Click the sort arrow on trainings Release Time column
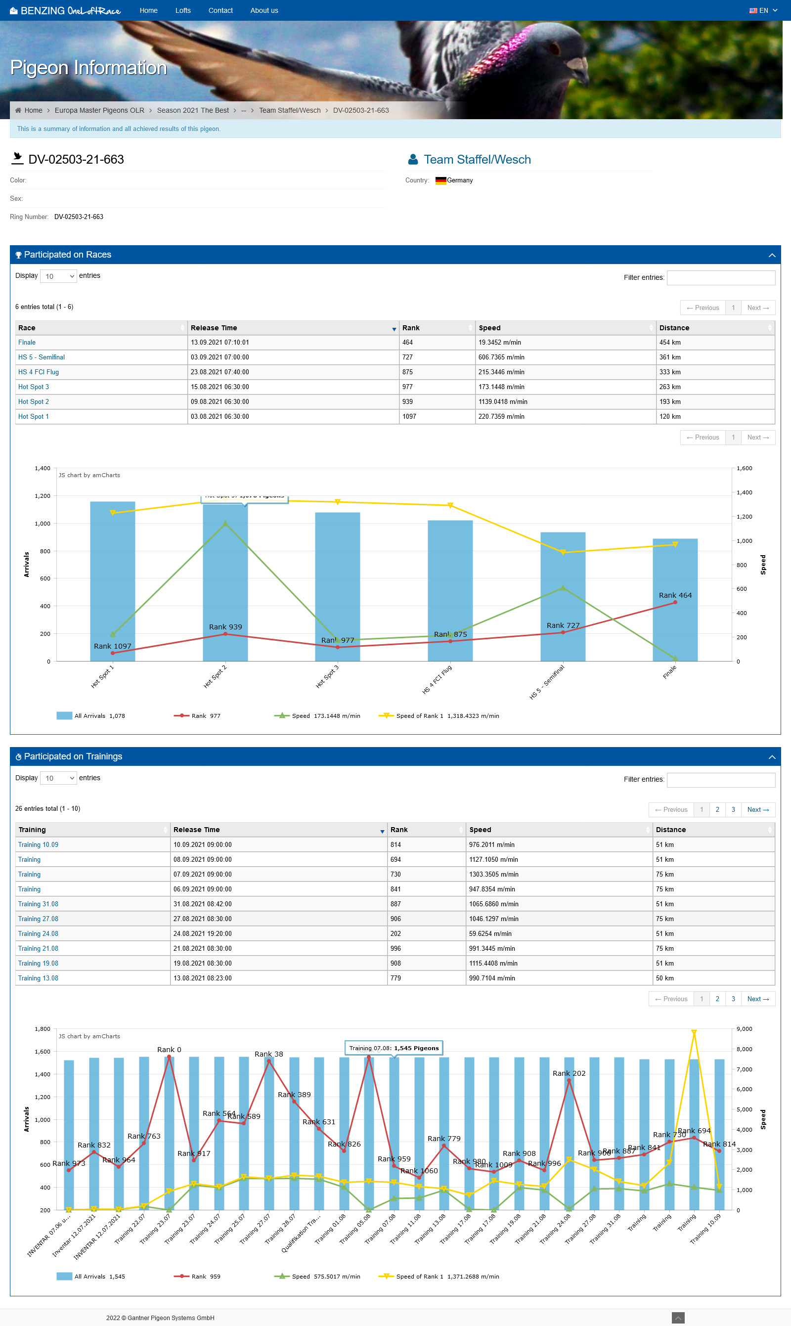Image resolution: width=791 pixels, height=1326 pixels. click(x=382, y=830)
